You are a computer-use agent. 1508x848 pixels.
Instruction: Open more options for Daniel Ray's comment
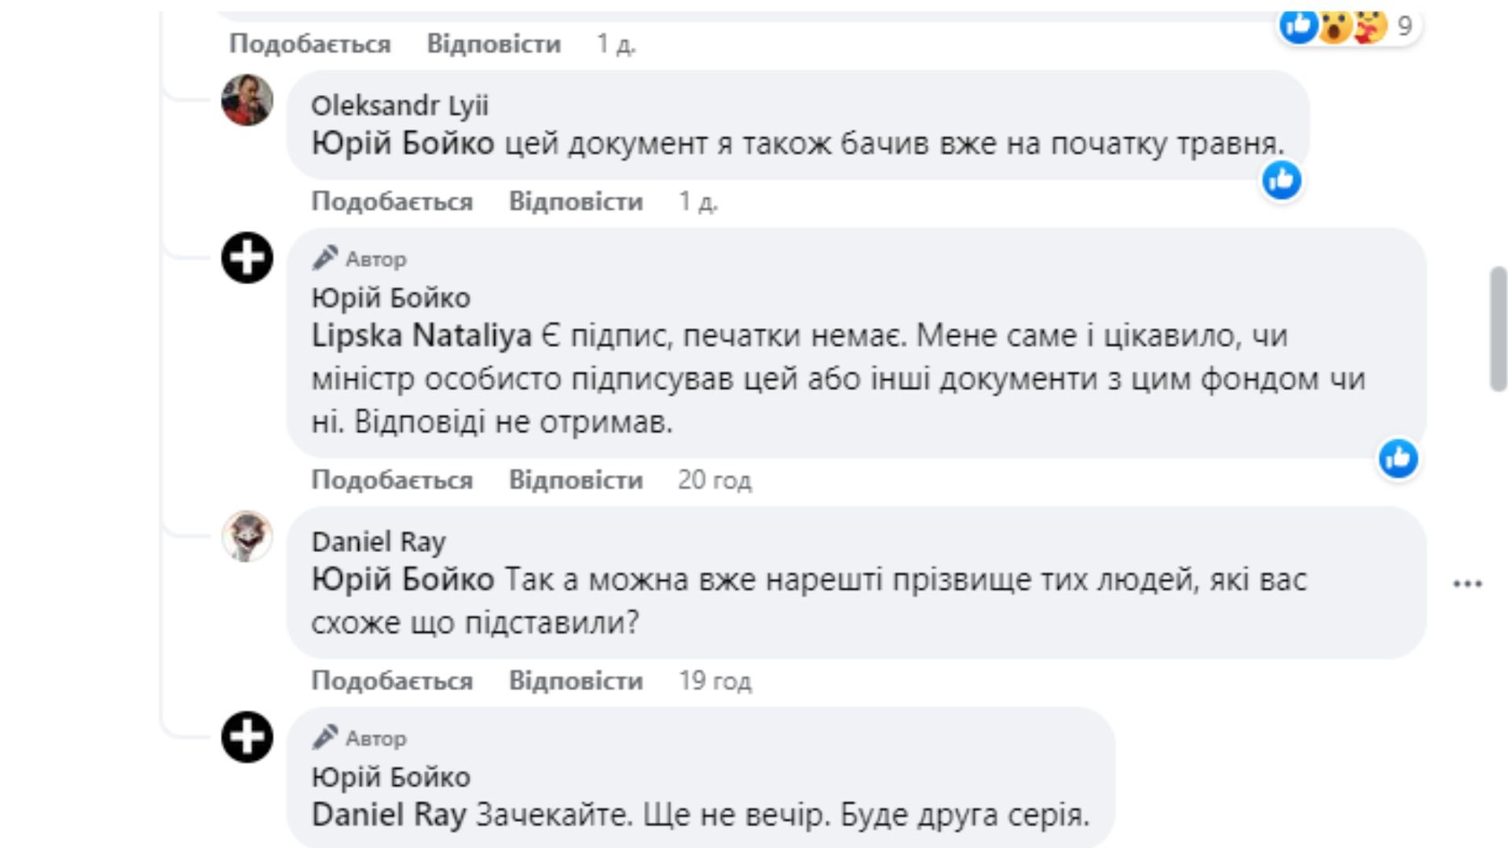pyautogui.click(x=1467, y=583)
